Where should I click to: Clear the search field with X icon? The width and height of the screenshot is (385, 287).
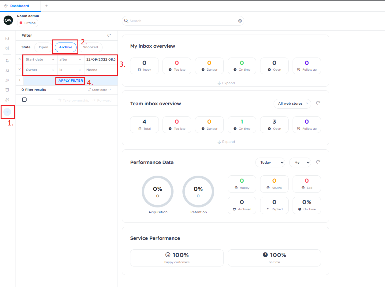tap(240, 21)
